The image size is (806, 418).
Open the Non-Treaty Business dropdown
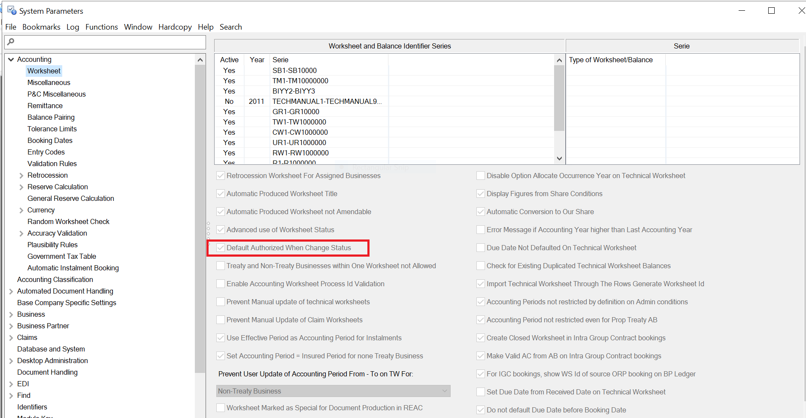pos(445,391)
